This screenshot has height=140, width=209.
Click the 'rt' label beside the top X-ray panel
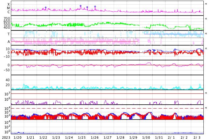pos(206,4)
